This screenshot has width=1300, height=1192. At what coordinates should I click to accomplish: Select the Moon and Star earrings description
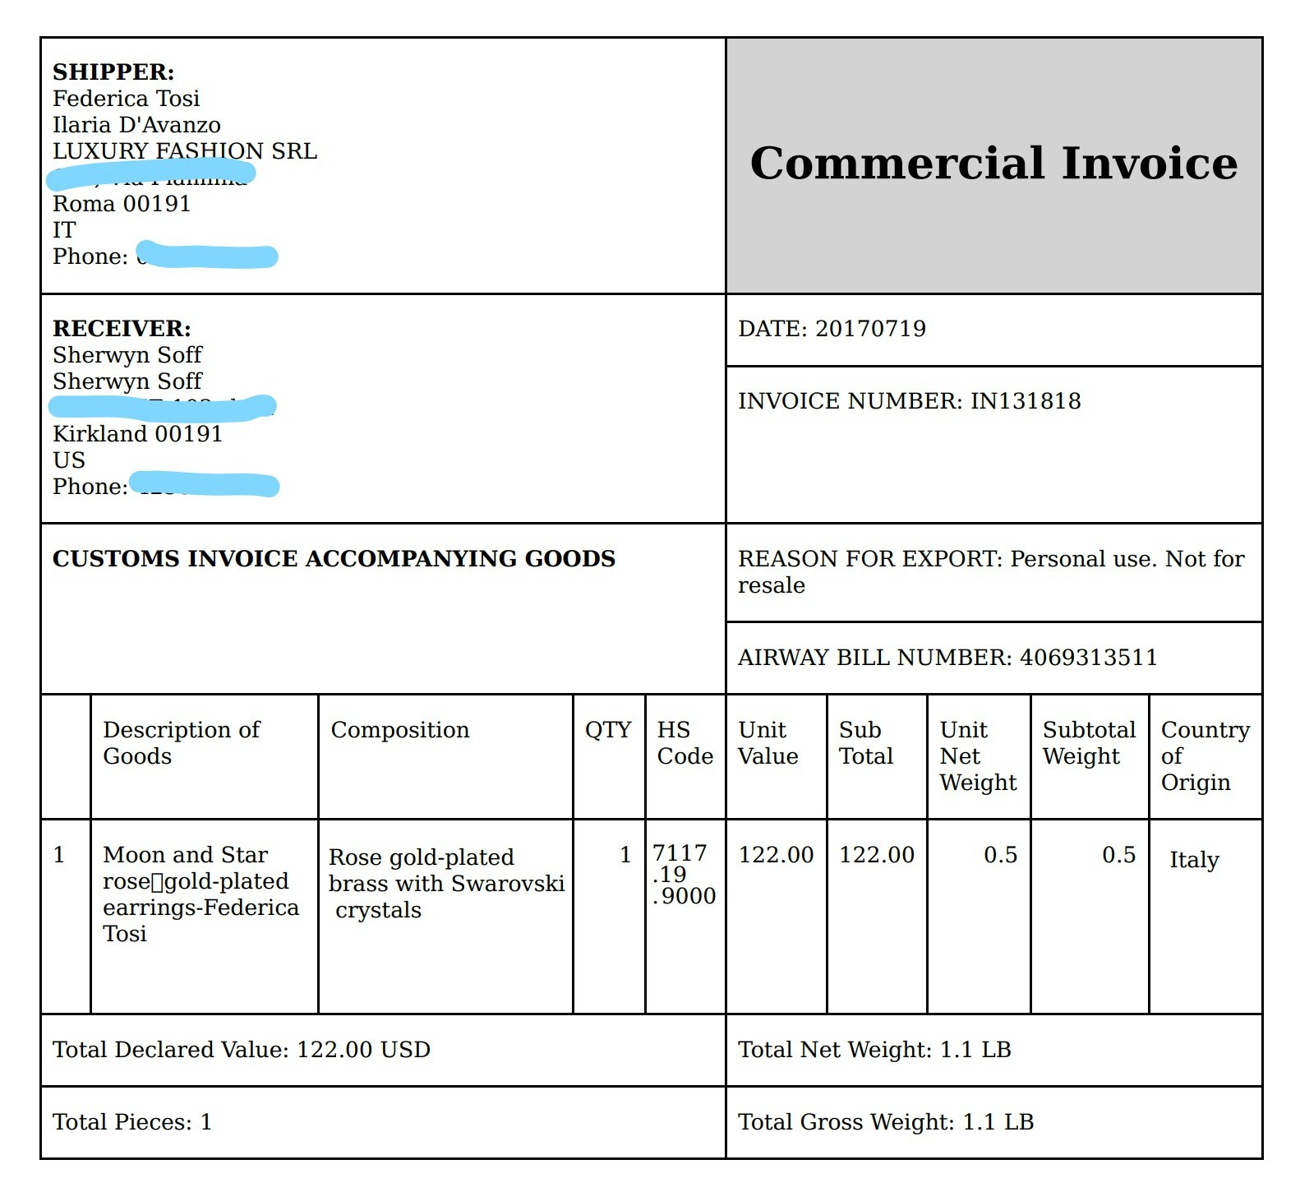pos(201,894)
